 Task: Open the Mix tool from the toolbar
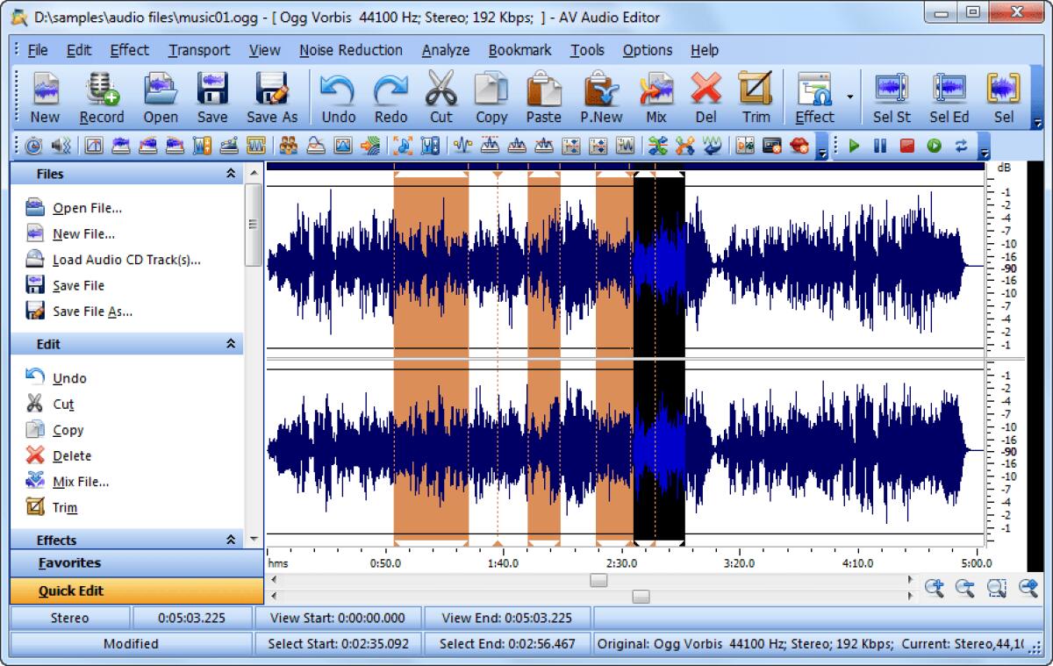tap(656, 97)
